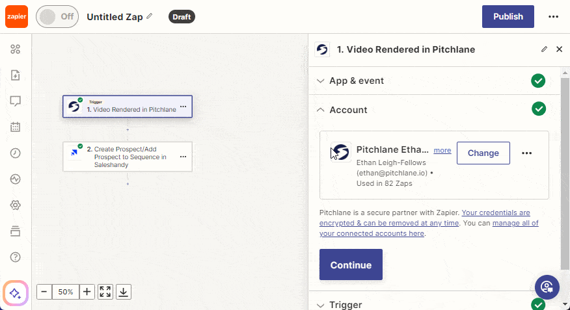Screen dimensions: 570x310
Task: Rename the step with panel pencil icon
Action: click(544, 49)
